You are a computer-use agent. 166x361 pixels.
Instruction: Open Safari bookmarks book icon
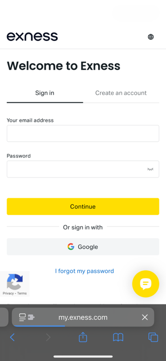point(118,337)
